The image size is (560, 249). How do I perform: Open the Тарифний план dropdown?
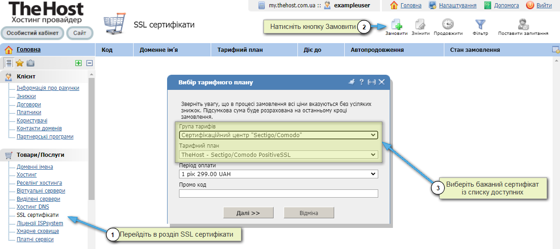[x=278, y=155]
